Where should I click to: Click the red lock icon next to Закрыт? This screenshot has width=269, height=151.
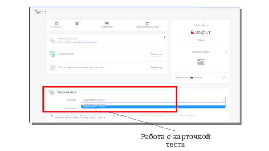tap(193, 32)
